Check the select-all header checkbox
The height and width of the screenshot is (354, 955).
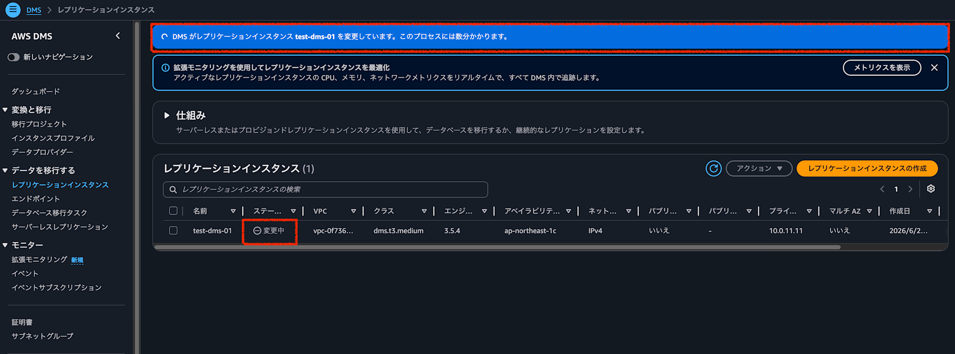(x=173, y=211)
